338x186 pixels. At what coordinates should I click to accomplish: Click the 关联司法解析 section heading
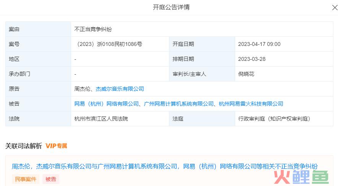(23, 146)
